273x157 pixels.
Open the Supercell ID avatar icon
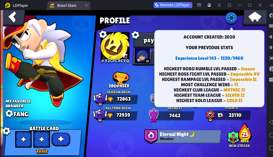tap(142, 56)
